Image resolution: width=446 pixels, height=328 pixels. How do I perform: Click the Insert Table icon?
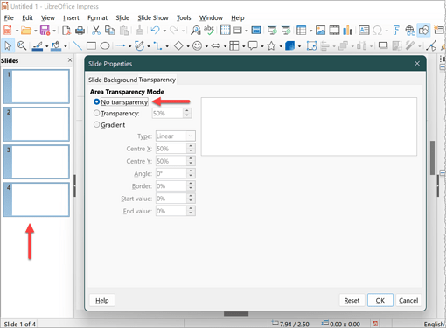[x=301, y=31]
